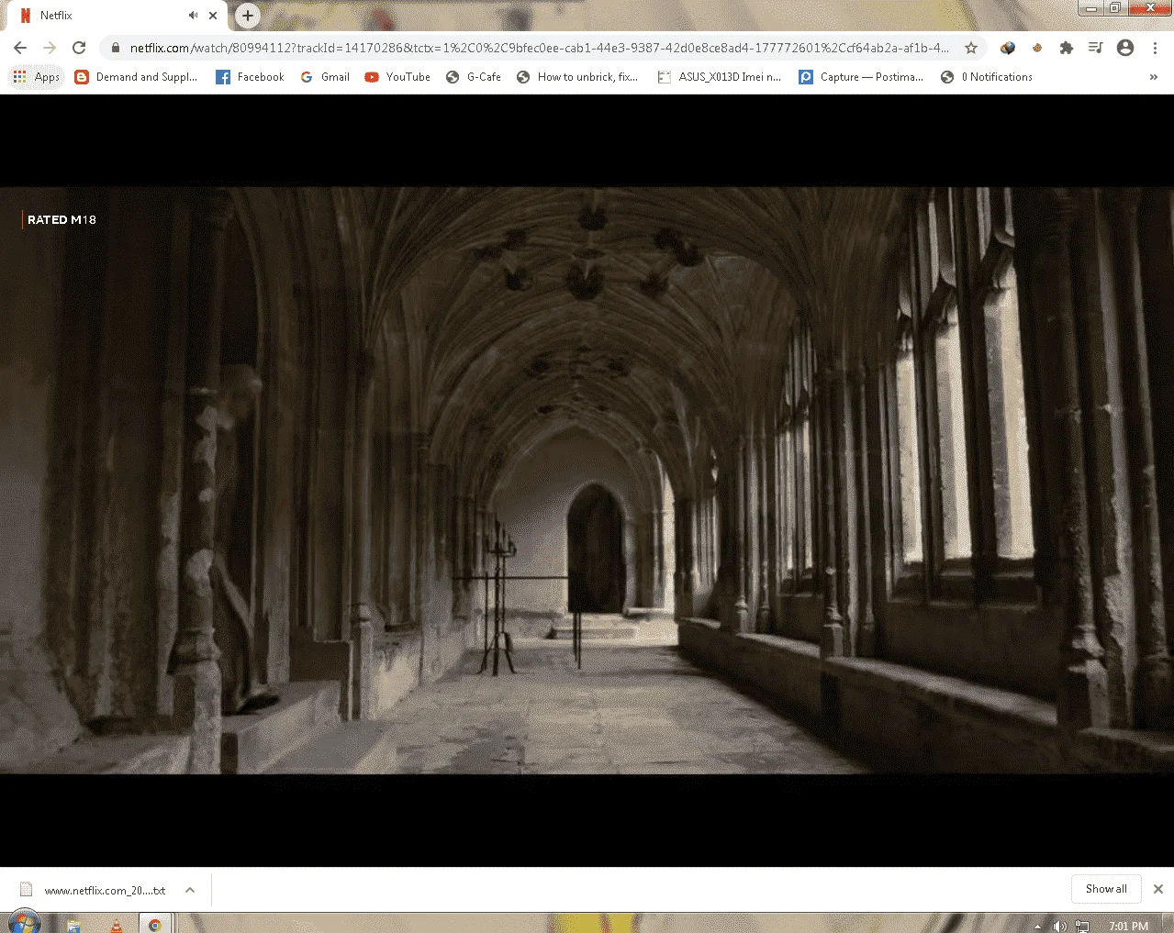
Task: Click Show all downloads button
Action: 1106,889
